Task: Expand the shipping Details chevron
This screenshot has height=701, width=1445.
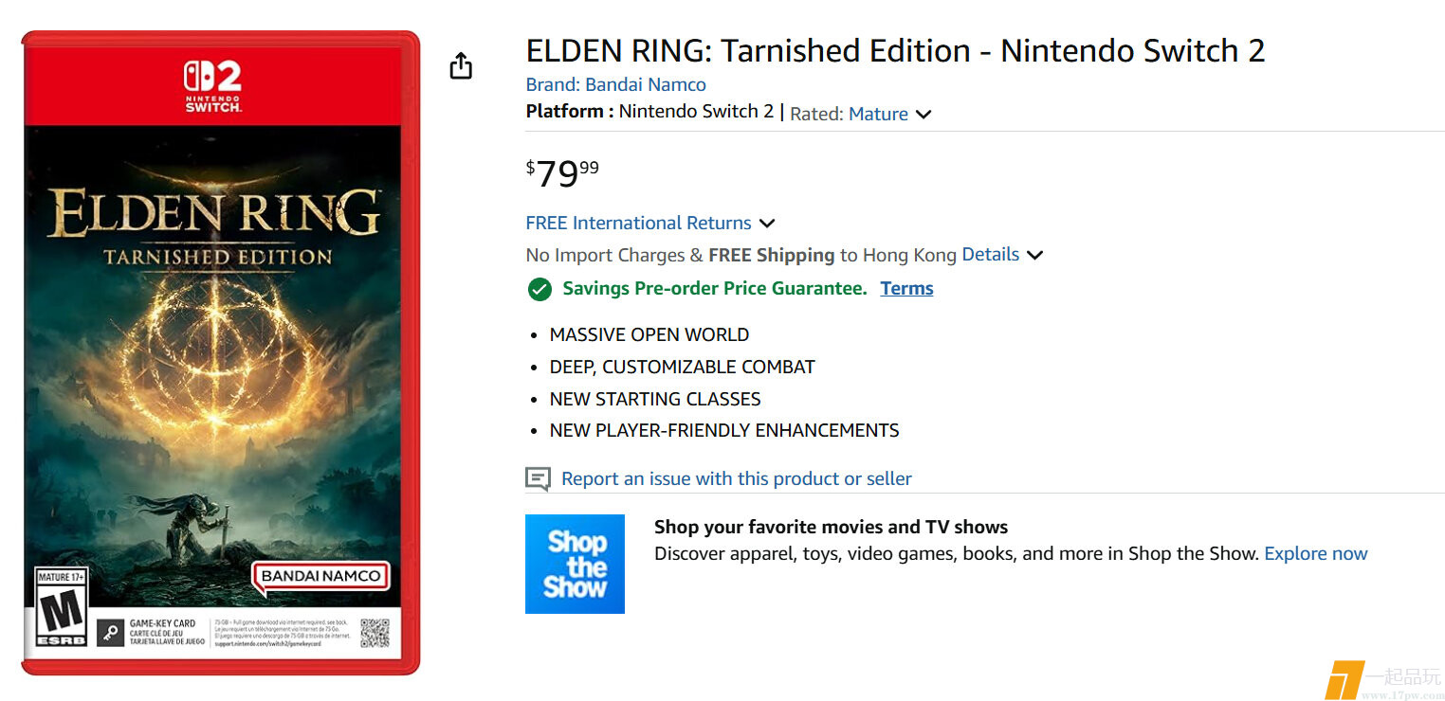Action: point(1034,255)
